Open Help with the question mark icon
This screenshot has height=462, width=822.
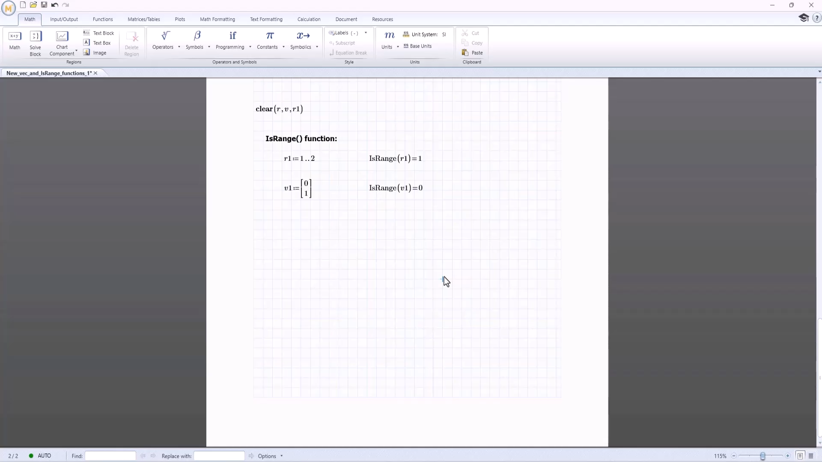point(816,18)
